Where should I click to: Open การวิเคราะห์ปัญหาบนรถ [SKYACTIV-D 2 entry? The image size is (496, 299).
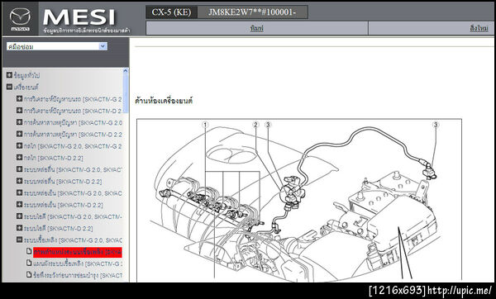pyautogui.click(x=73, y=111)
